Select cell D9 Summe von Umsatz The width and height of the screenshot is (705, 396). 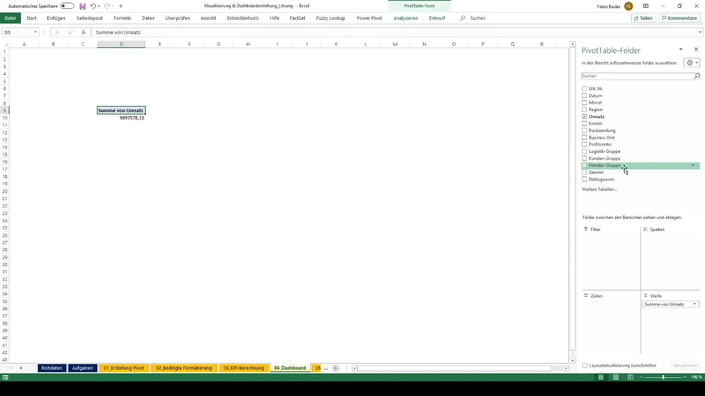click(x=121, y=111)
